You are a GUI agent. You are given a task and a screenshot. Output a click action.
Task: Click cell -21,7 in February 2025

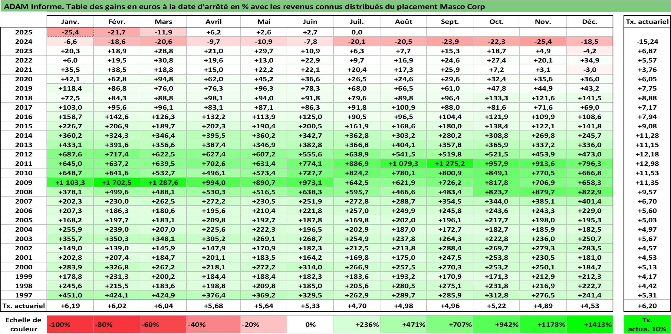pyautogui.click(x=117, y=32)
